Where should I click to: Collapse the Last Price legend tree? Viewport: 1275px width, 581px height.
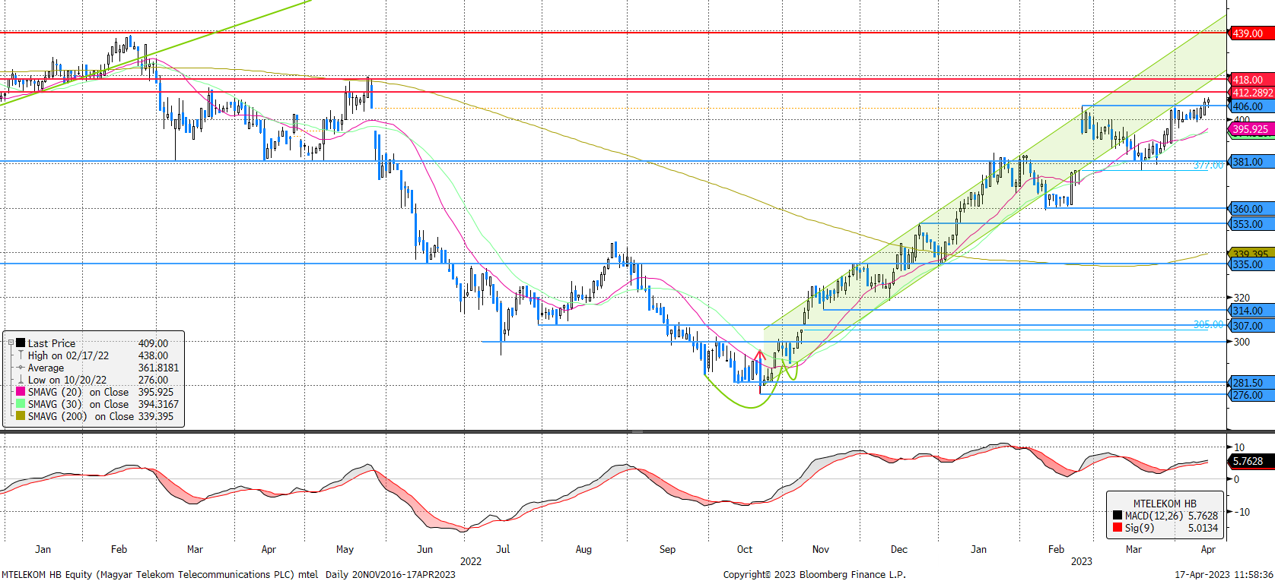coord(11,343)
